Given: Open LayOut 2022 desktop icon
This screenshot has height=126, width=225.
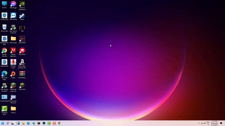Looking at the screenshot, I should pos(4,16).
